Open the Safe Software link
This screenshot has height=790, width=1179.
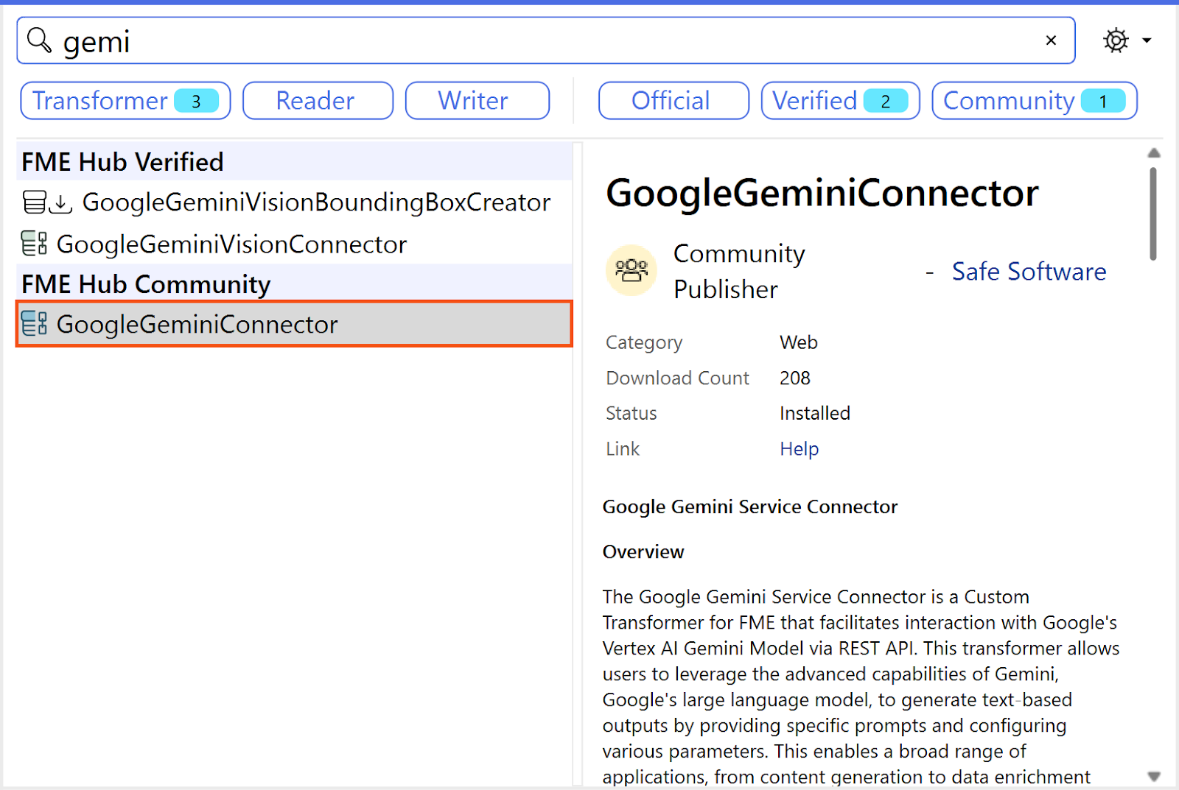tap(1029, 272)
